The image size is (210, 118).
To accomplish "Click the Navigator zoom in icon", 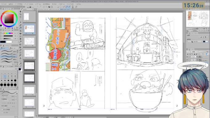I will point(202,29).
